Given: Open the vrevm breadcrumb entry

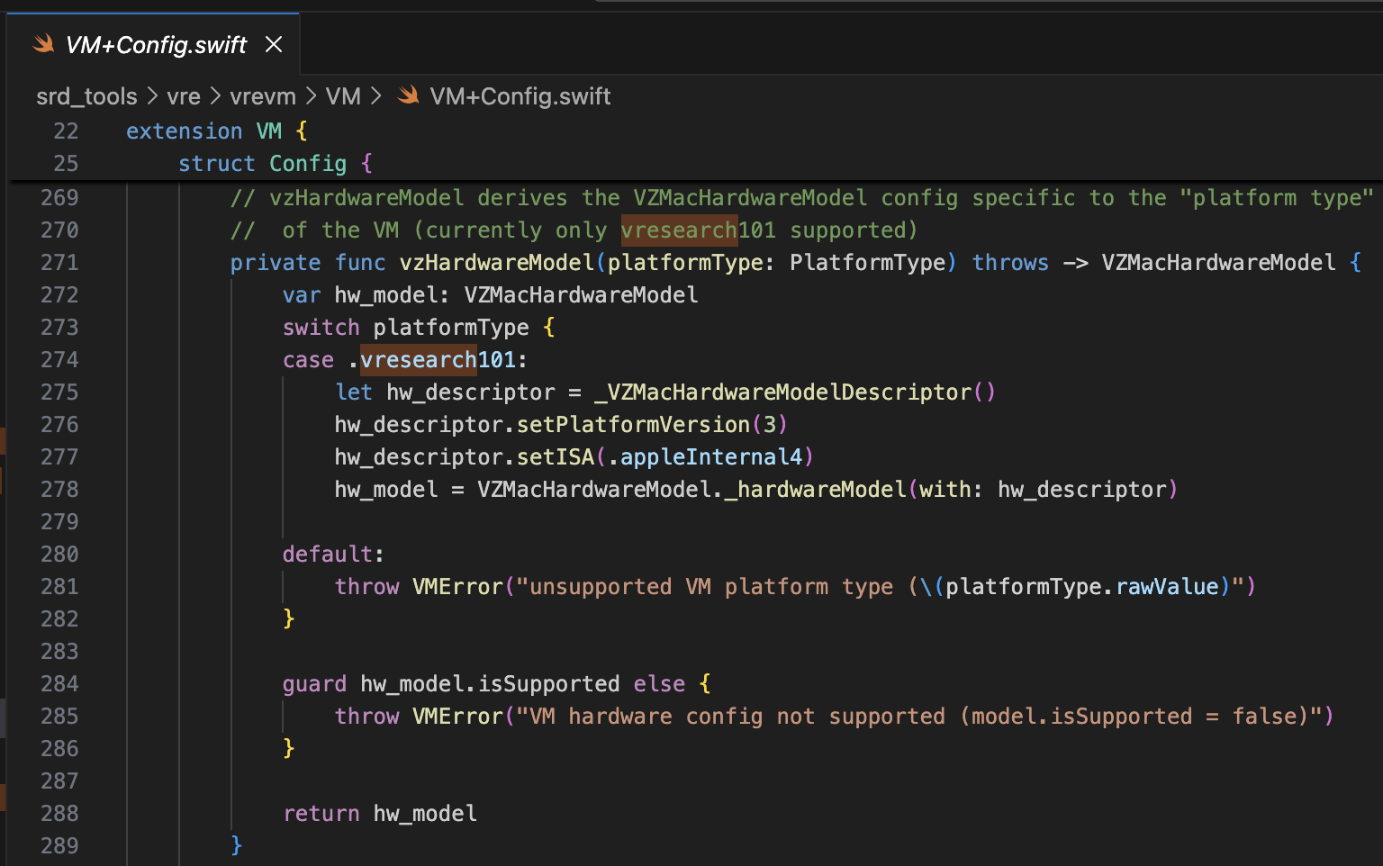Looking at the screenshot, I should click(x=262, y=95).
